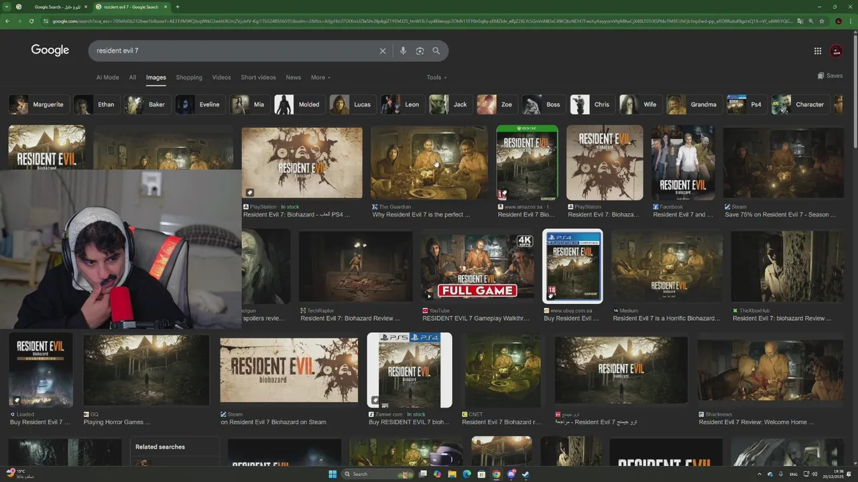Viewport: 858px width, 482px height.
Task: Switch to Videos results tab
Action: (x=222, y=78)
